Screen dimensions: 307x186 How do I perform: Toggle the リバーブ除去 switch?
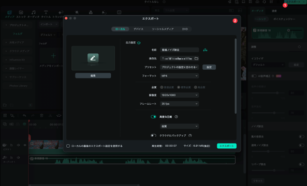tap(301, 164)
